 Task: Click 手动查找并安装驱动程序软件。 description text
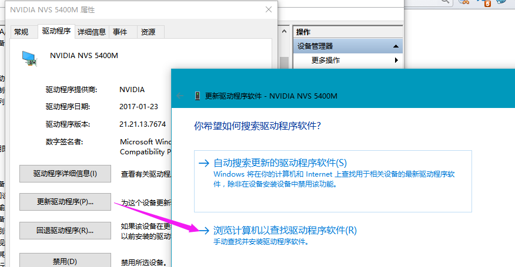point(261,242)
